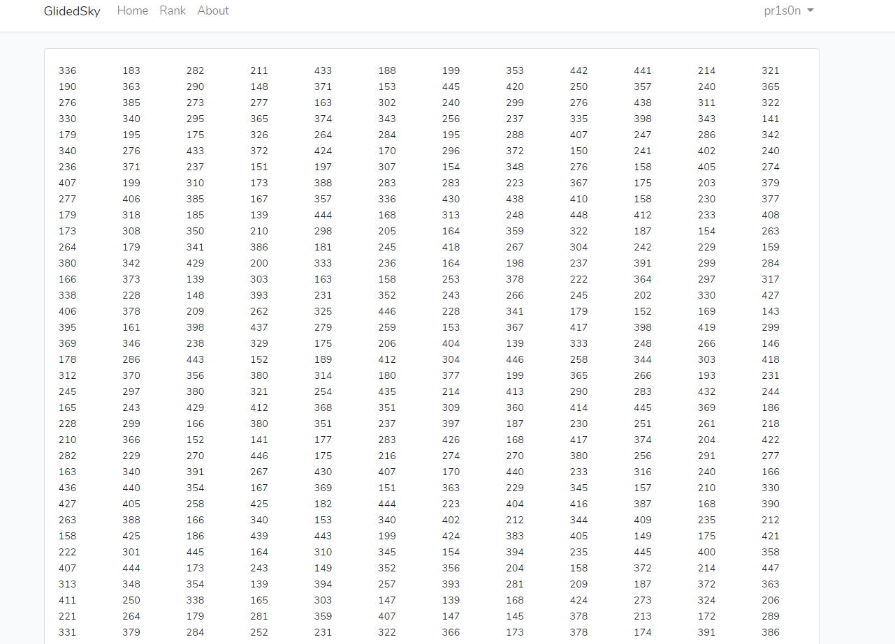The image size is (895, 644).
Task: Click the value 420
Action: pos(515,87)
